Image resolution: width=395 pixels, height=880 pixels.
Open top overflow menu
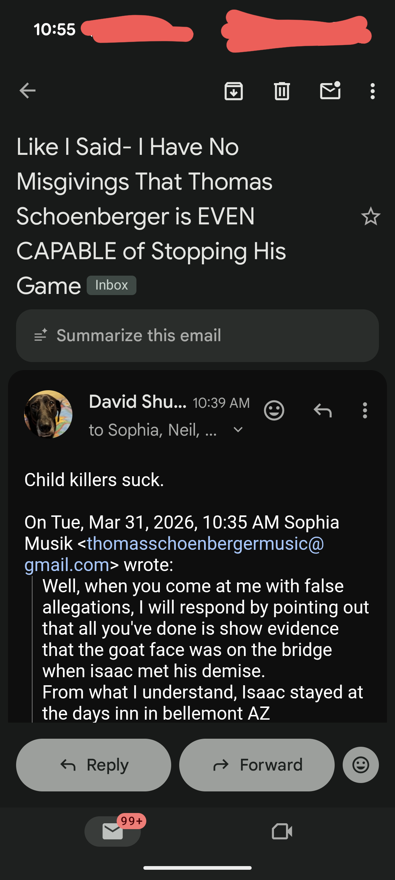(372, 91)
